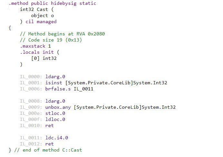Viewport: 223px width, 157px height.
Task: Click the ".method public hidebysig static" line
Action: [52, 3]
